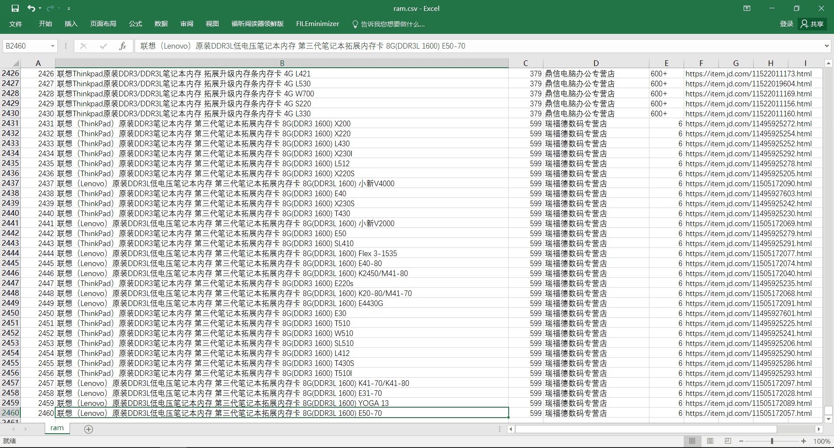Image resolution: width=834 pixels, height=448 pixels.
Task: Select column D header
Action: (596, 63)
